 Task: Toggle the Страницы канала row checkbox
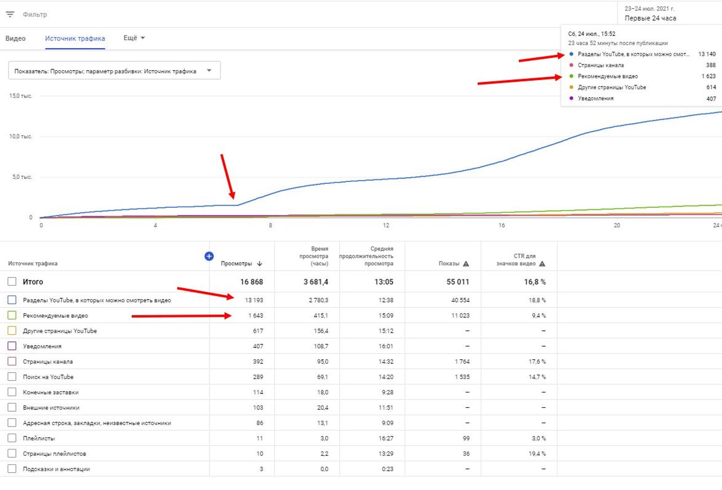point(12,362)
